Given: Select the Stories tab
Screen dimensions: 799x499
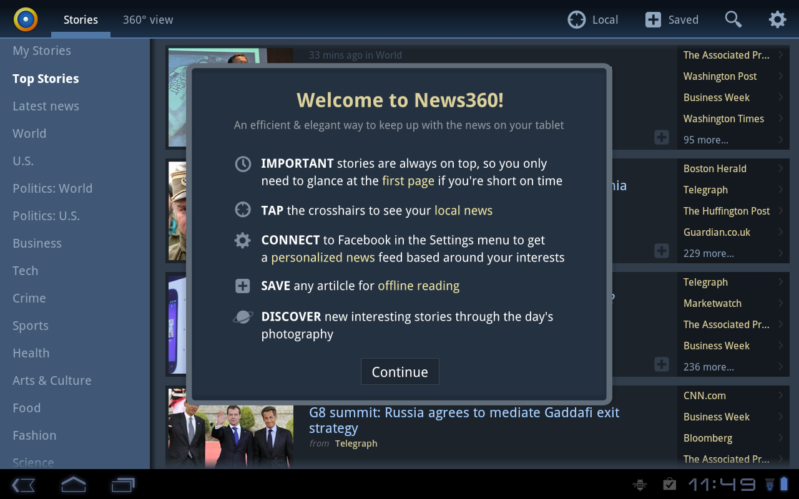Looking at the screenshot, I should tap(81, 20).
